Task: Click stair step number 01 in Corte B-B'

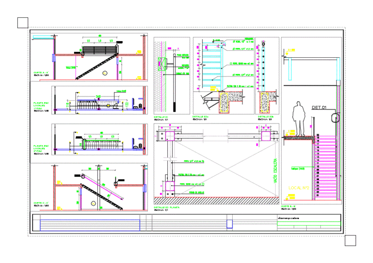Action: pyautogui.click(x=318, y=195)
